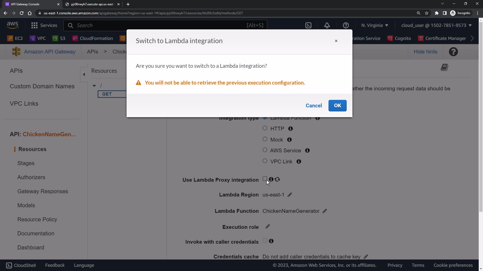
Task: Cancel the Lambda integration switch
Action: [x=314, y=106]
